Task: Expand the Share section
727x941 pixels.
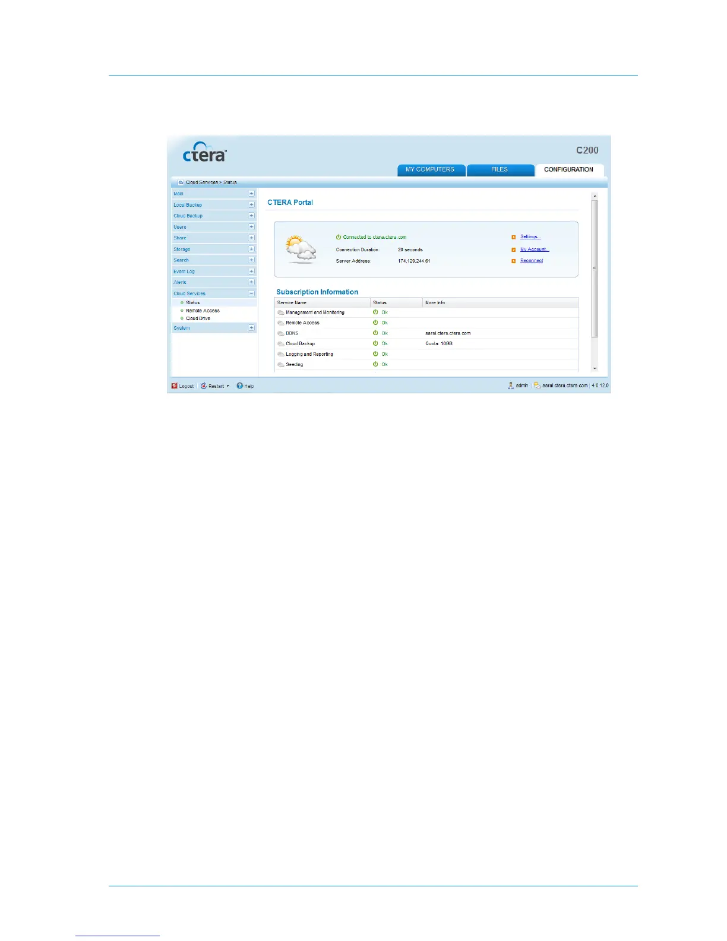Action: coord(251,238)
